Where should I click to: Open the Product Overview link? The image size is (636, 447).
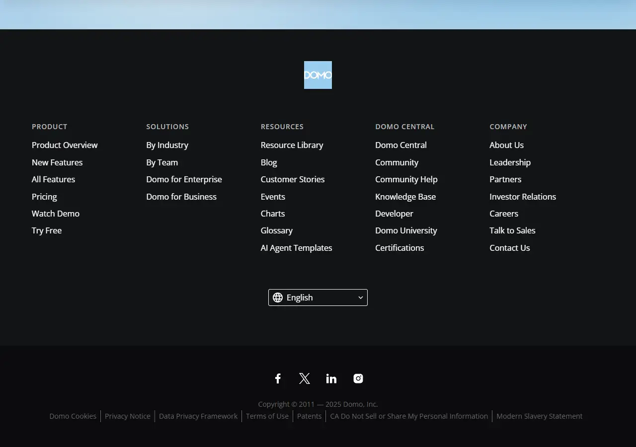pos(65,145)
